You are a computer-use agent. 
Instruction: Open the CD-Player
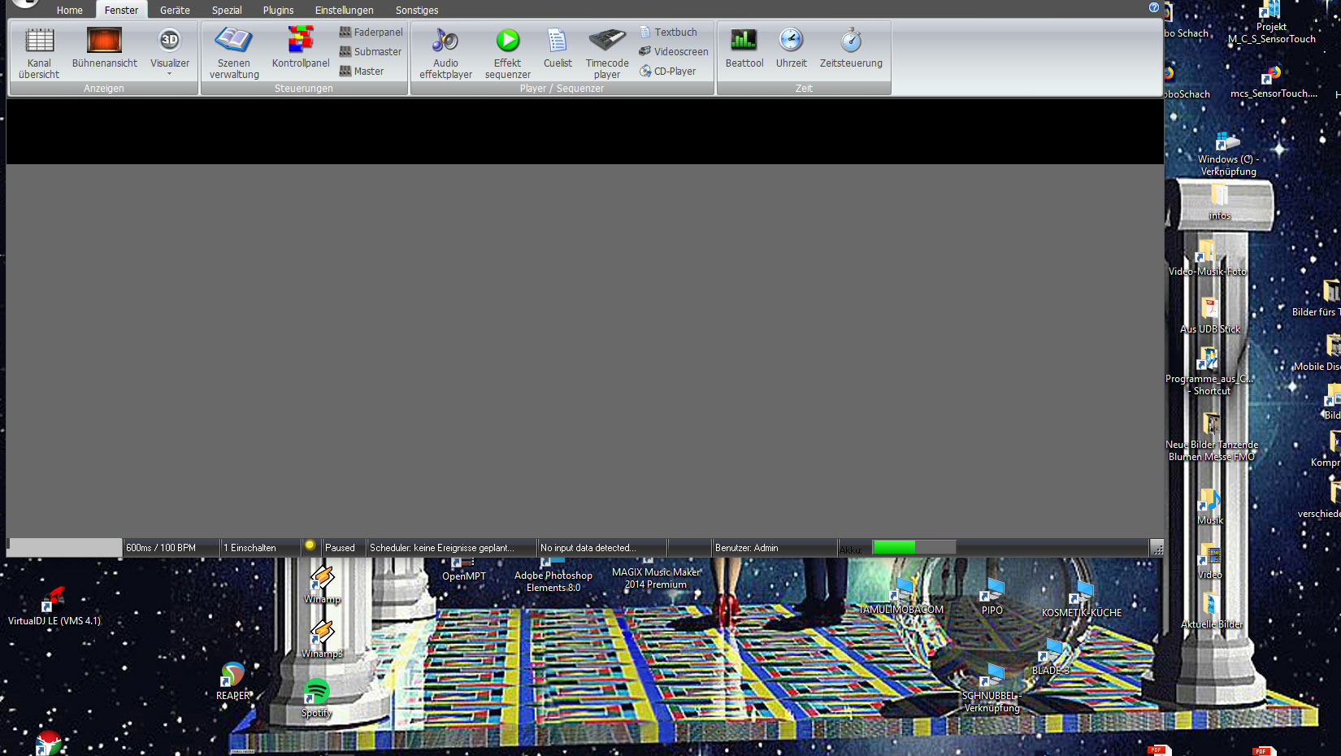tap(667, 72)
